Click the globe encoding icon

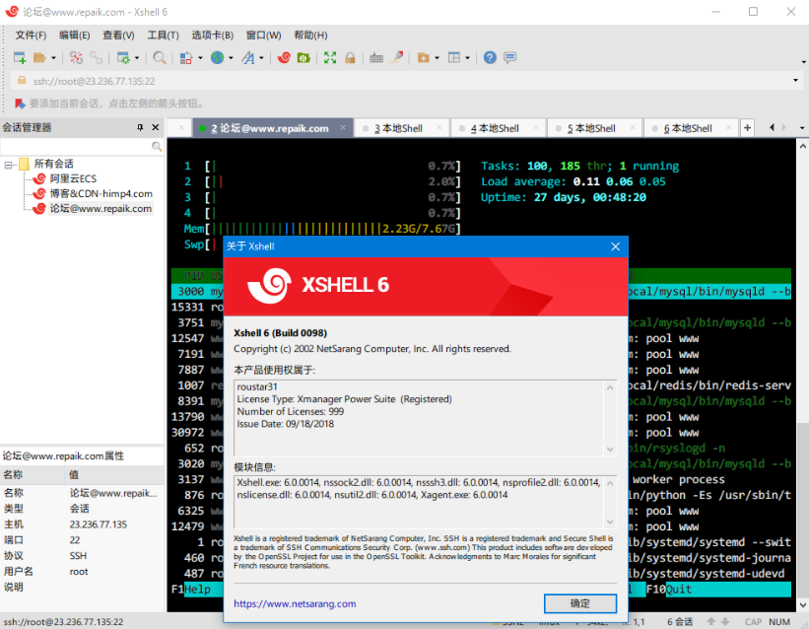point(217,58)
